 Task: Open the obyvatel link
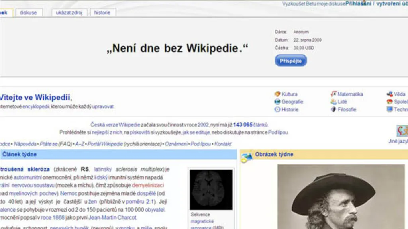click(x=155, y=209)
